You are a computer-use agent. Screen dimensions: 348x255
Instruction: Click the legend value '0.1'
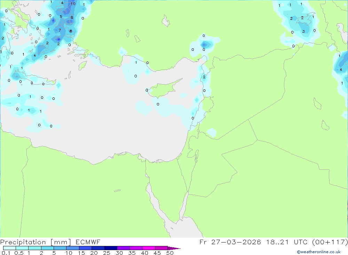click(6, 253)
